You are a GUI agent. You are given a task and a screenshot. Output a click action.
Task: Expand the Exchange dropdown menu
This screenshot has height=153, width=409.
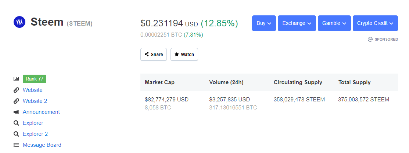pos(297,23)
